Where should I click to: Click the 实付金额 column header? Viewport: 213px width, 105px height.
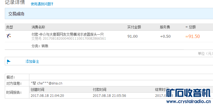click(134, 27)
